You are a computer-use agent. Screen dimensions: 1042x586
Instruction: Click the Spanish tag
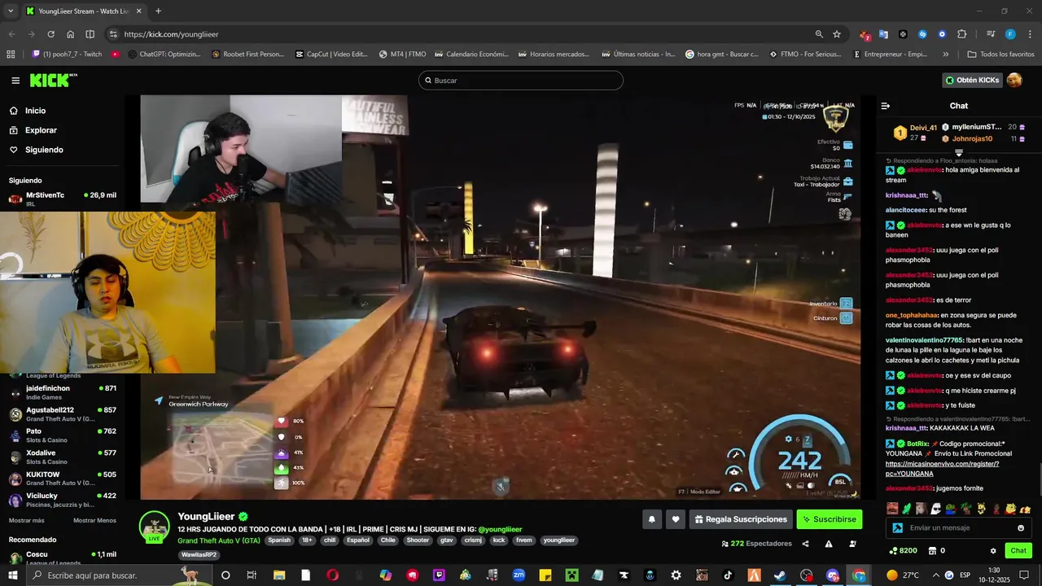coord(279,540)
